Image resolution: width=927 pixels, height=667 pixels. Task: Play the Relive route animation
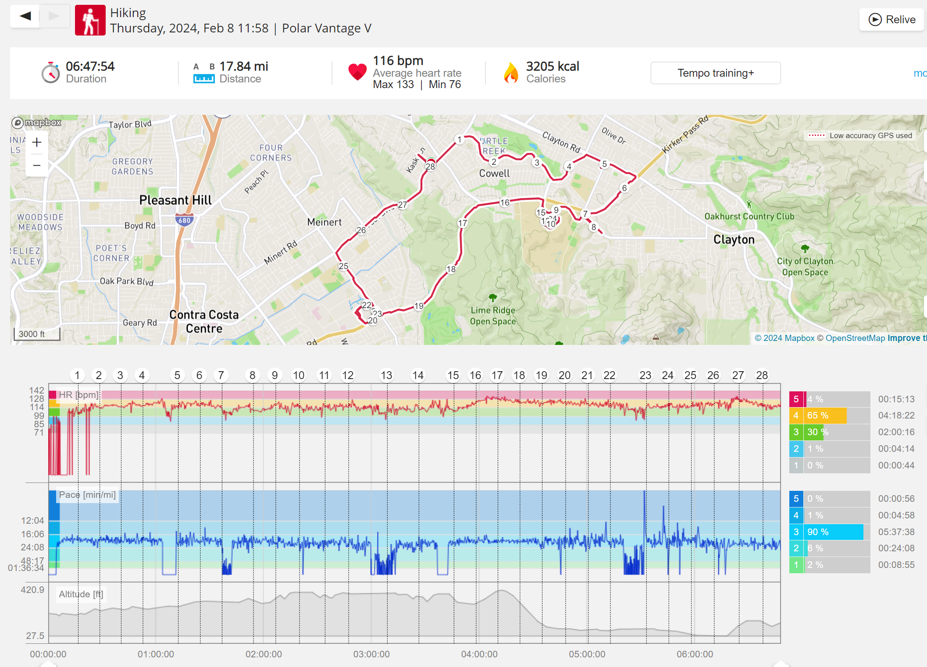892,20
